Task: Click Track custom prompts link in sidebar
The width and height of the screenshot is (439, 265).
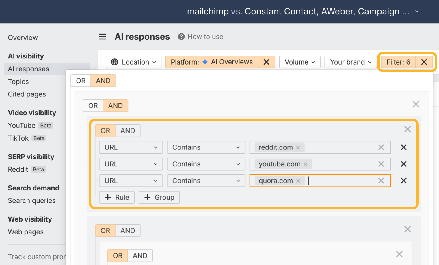Action: pyautogui.click(x=37, y=257)
